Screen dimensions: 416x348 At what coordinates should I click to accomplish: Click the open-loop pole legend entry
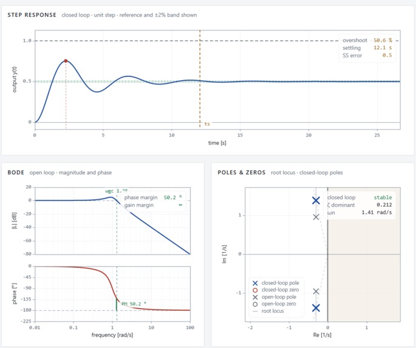274,297
